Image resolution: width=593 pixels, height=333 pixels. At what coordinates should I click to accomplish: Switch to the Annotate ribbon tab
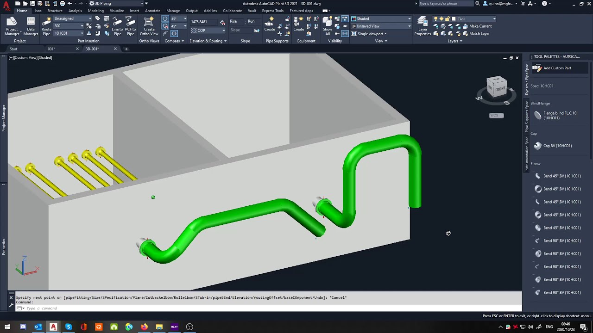(x=152, y=11)
